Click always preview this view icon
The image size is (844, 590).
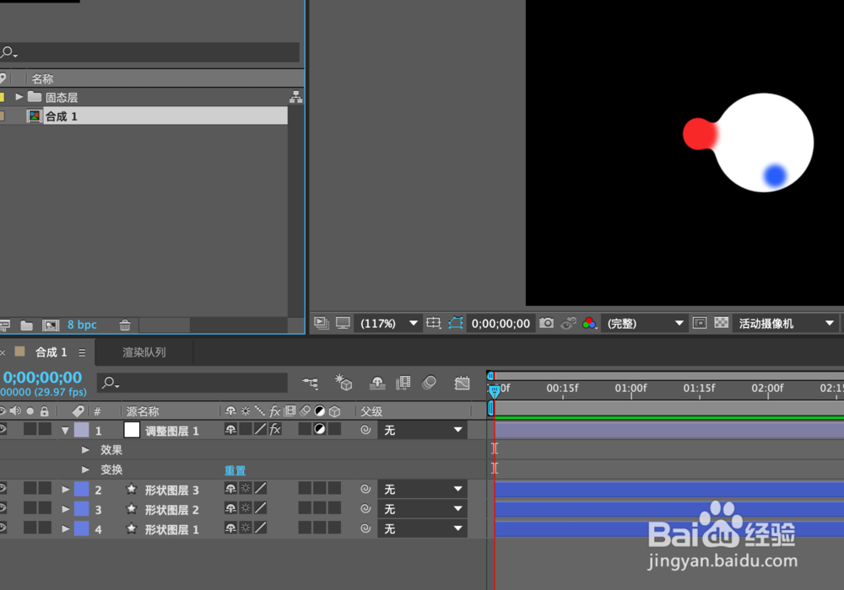pyautogui.click(x=322, y=323)
